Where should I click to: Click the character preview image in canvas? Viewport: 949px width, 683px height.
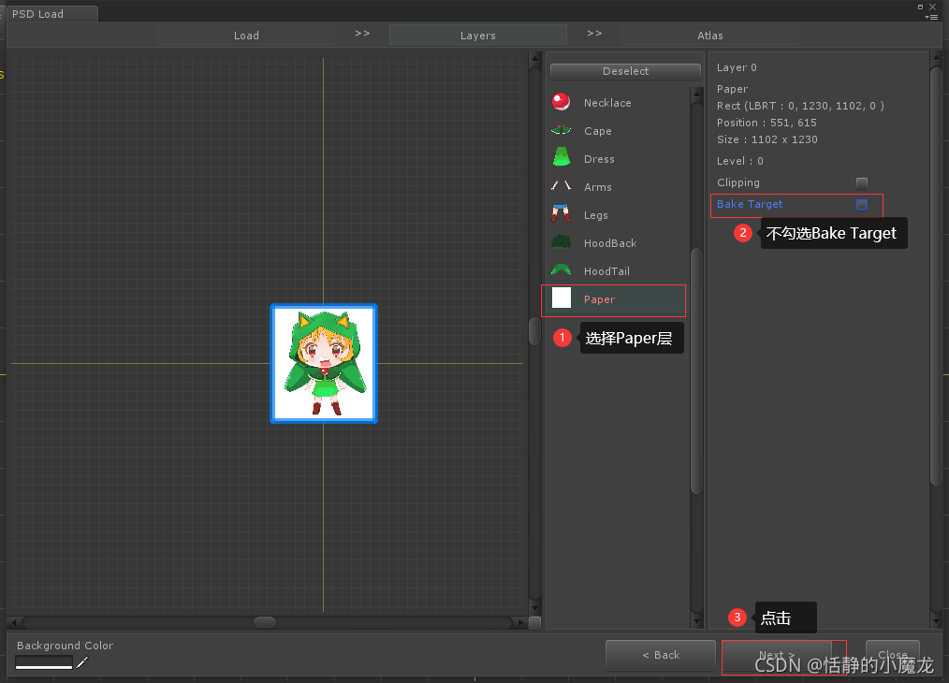[324, 363]
